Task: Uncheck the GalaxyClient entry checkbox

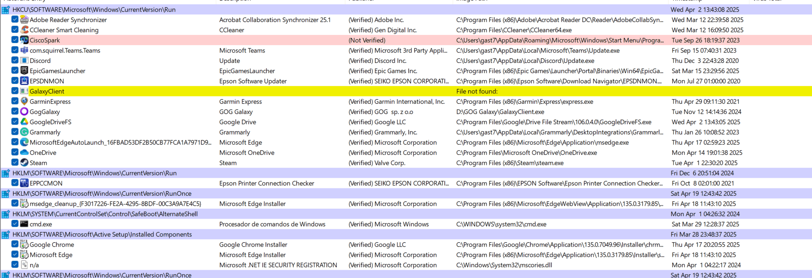Action: (15, 91)
